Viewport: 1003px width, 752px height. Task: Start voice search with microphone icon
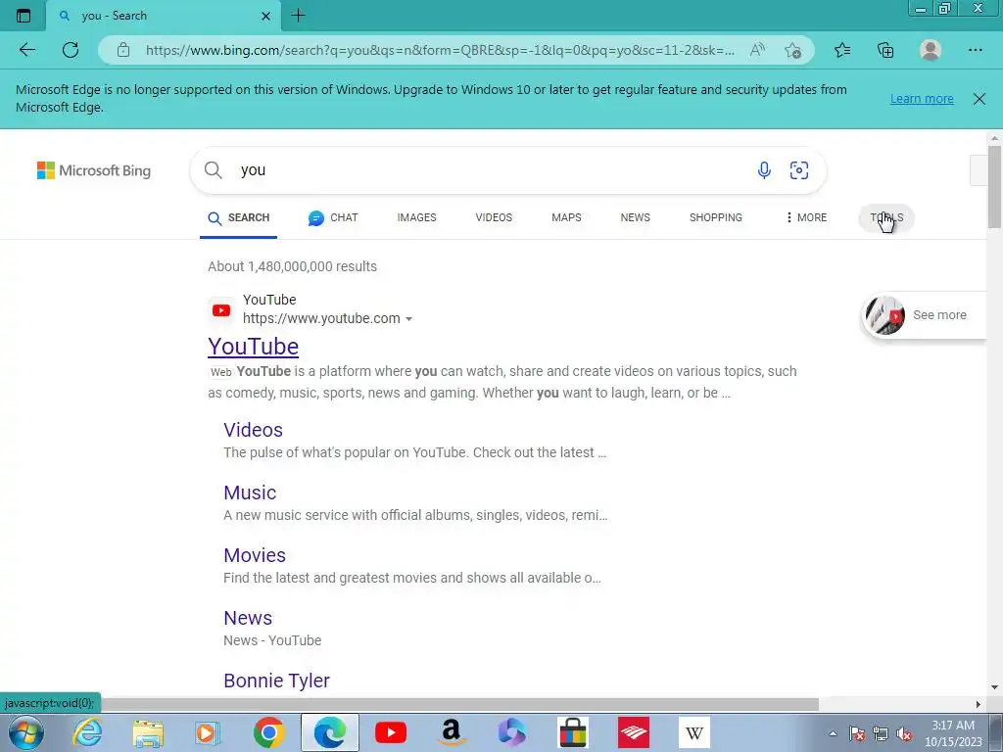(x=764, y=170)
